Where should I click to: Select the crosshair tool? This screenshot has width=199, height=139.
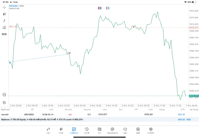click(4, 7)
